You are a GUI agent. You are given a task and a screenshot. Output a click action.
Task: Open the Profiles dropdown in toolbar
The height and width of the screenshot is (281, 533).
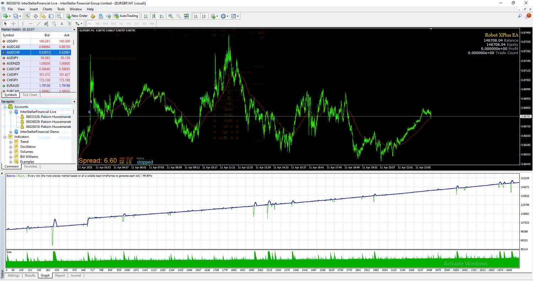click(x=17, y=16)
